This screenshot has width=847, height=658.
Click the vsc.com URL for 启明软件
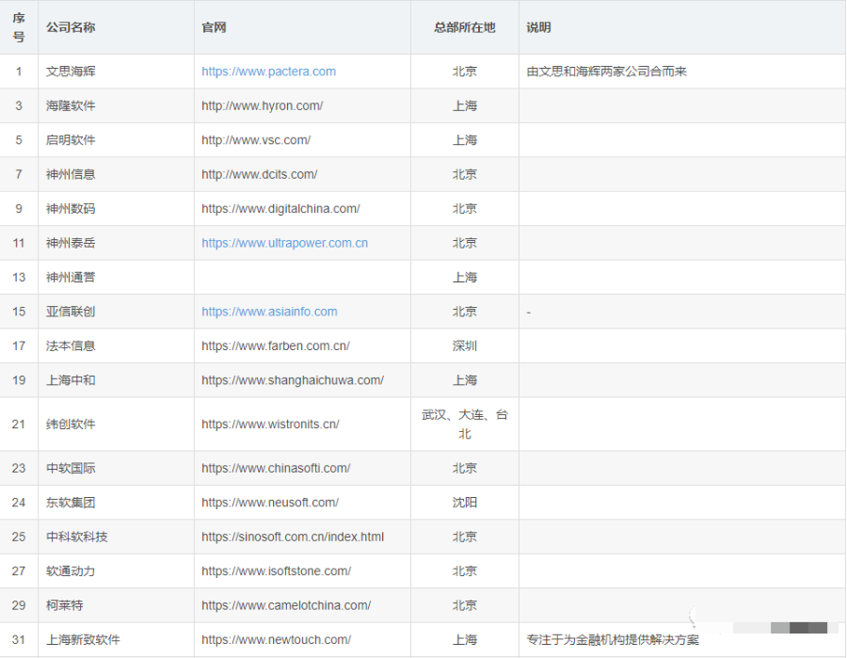[x=256, y=140]
